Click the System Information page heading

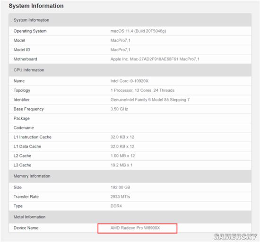pyautogui.click(x=36, y=6)
